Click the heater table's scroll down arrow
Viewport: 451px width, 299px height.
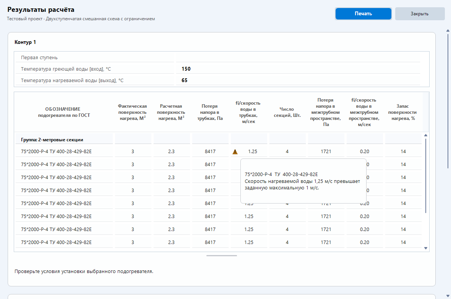(426, 248)
